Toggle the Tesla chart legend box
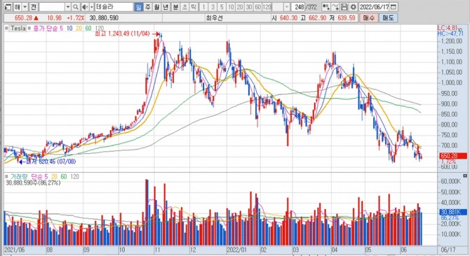Image resolution: width=470 pixels, height=256 pixels. click(x=18, y=29)
